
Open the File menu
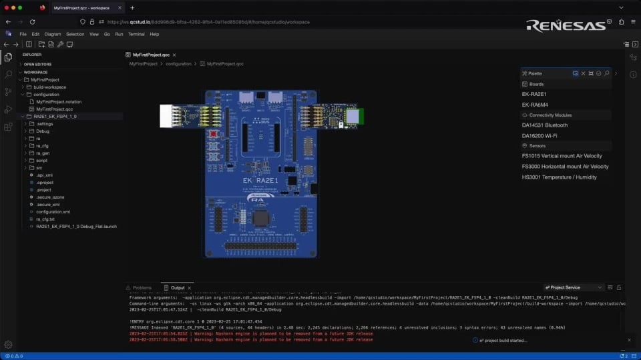pos(23,34)
